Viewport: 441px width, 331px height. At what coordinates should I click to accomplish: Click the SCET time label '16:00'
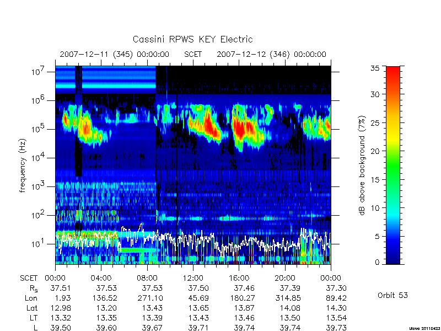click(239, 279)
